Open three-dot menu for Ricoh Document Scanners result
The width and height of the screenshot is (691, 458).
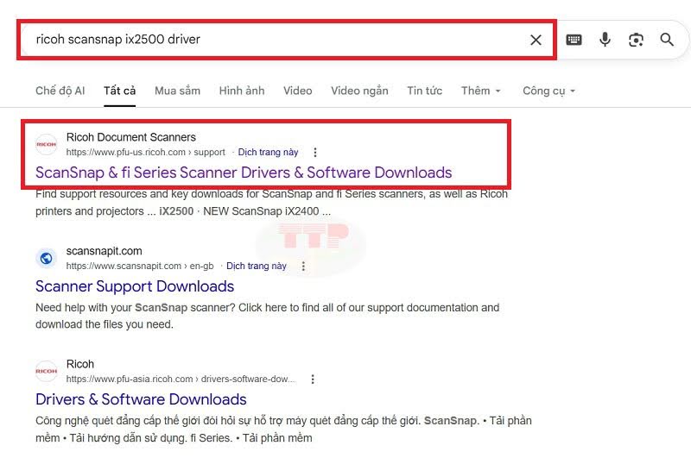coord(314,152)
